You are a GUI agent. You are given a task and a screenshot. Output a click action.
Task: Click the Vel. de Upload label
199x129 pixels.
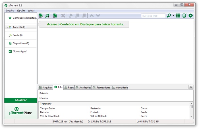tap(98, 116)
